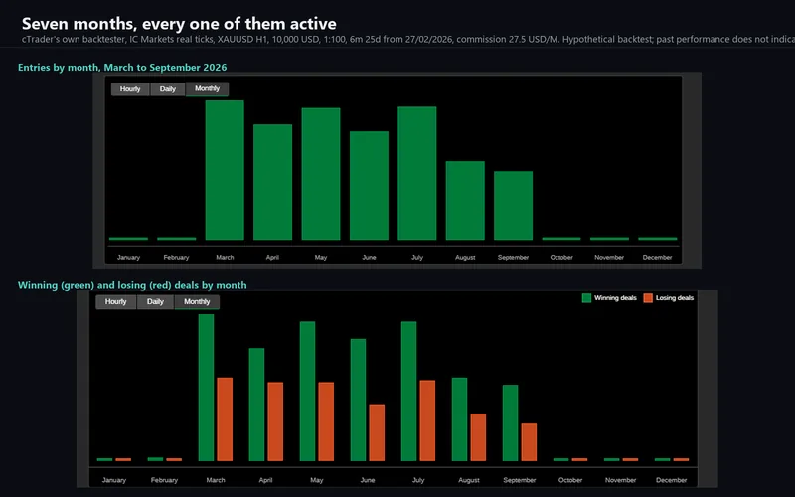Click the August bar in entries chart

465,201
